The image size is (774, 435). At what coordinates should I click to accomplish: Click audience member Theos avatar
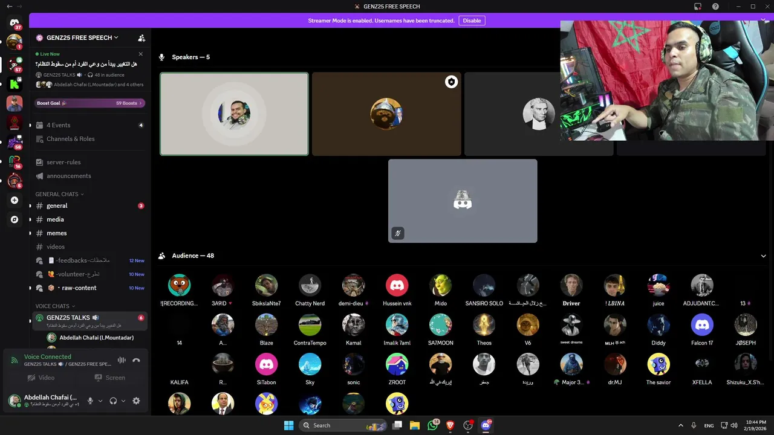pyautogui.click(x=484, y=325)
